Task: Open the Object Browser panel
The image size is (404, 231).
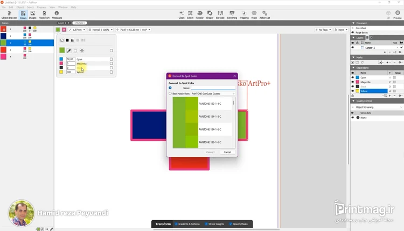Action: [x=9, y=15]
